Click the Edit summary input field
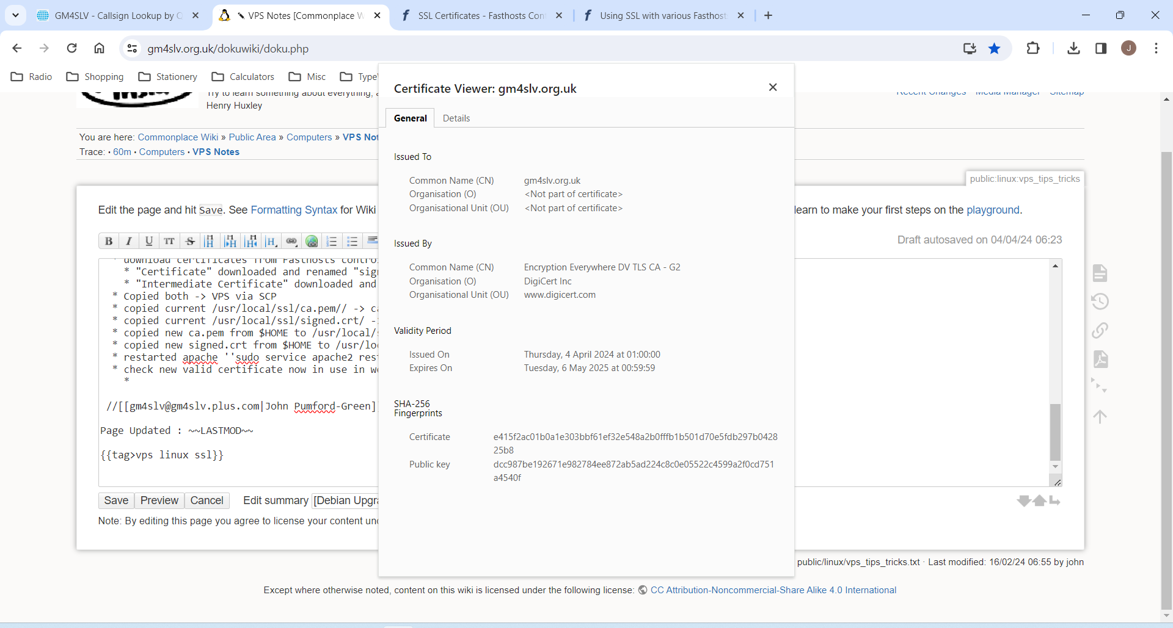1173x628 pixels. pyautogui.click(x=346, y=500)
